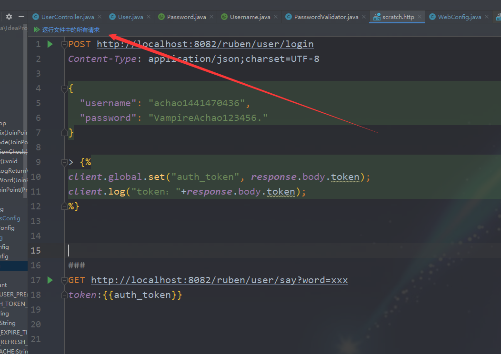Place cursor on empty line 15
Viewport: 501px width, 354px height.
click(x=190, y=251)
